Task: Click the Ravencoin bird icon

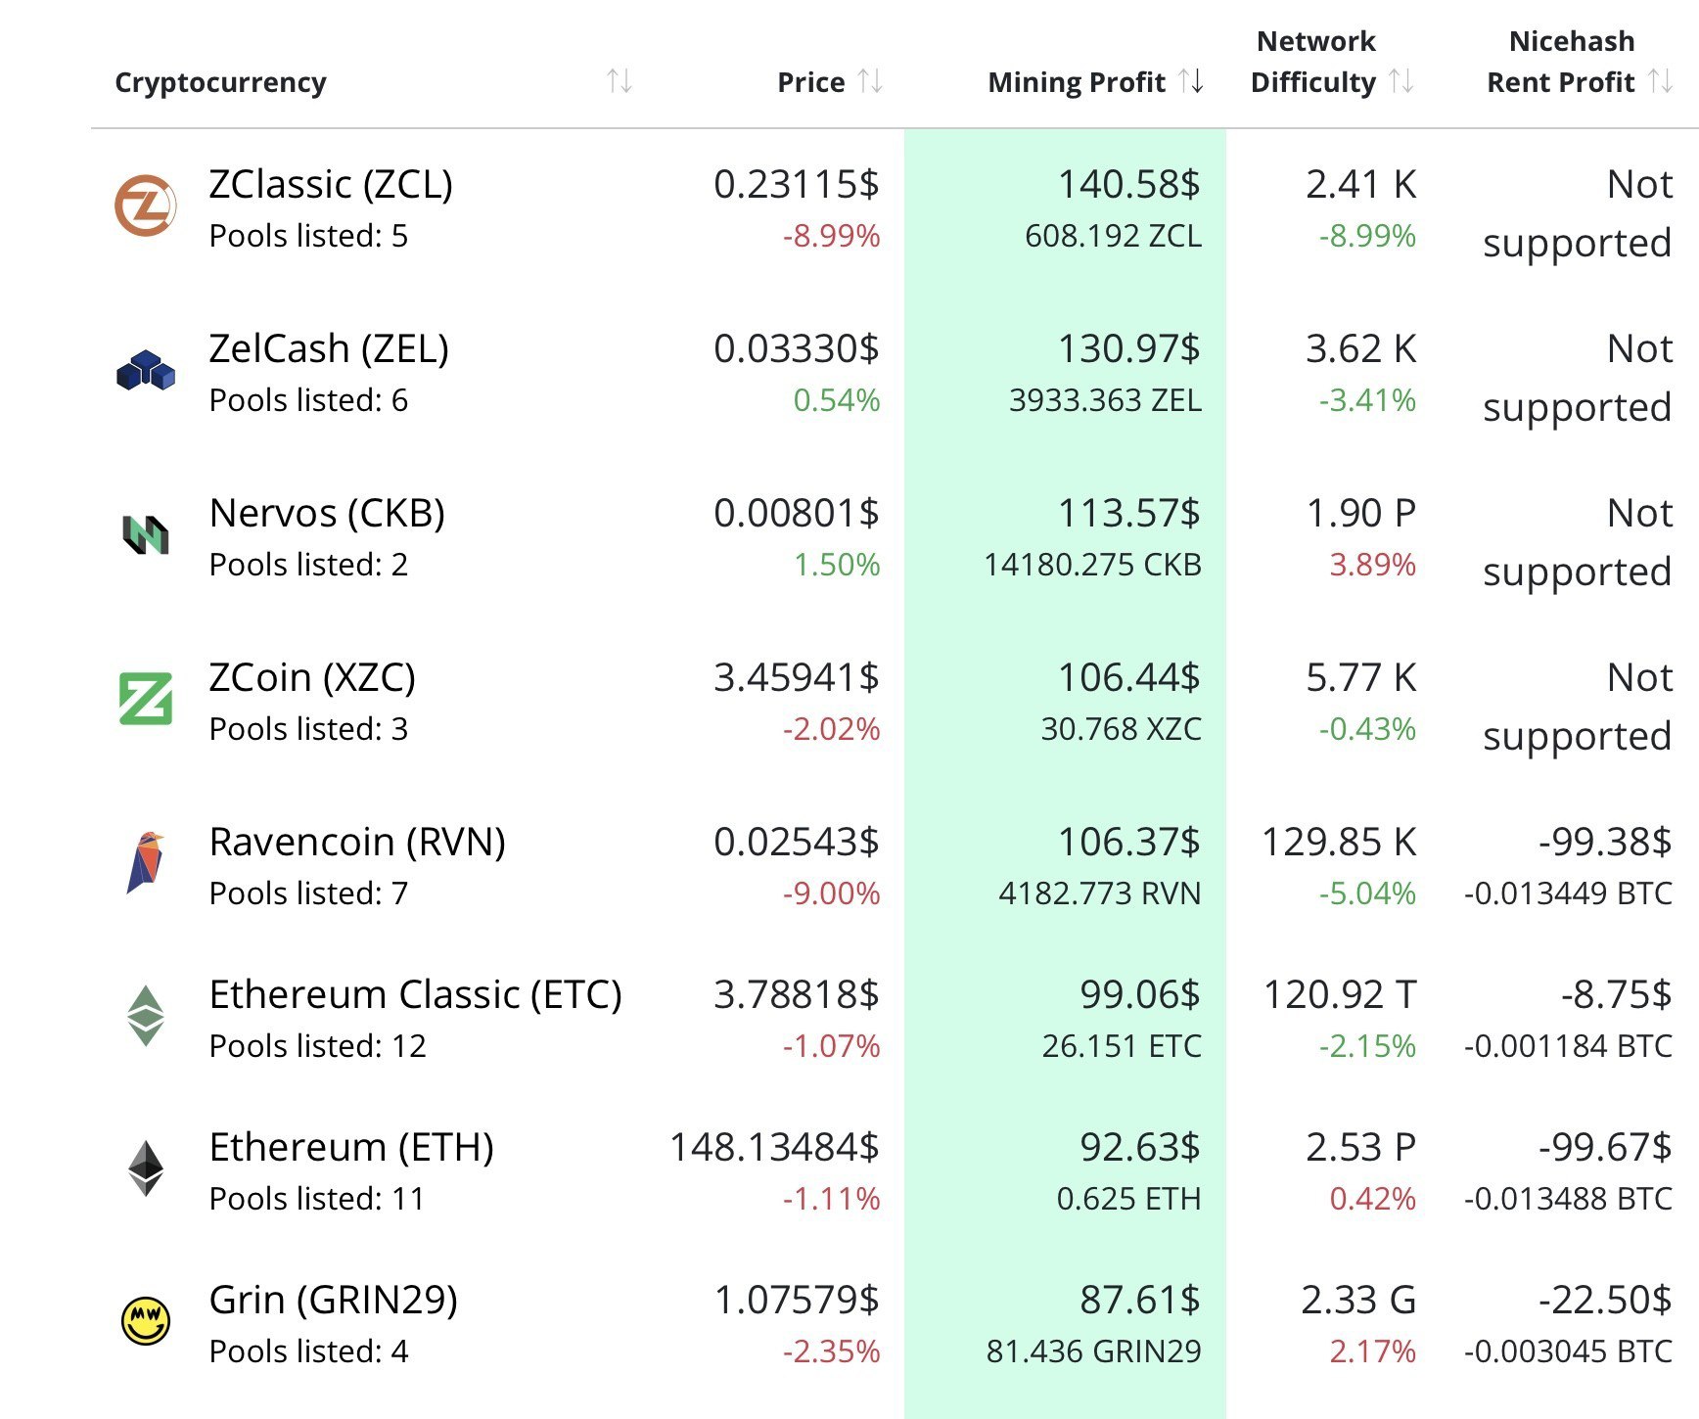Action: (146, 862)
